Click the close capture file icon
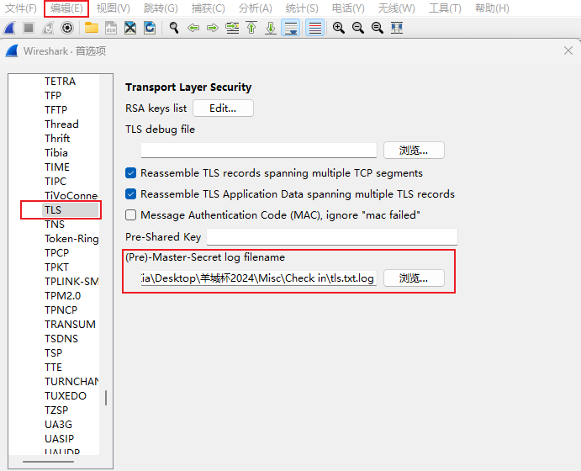 pos(130,28)
